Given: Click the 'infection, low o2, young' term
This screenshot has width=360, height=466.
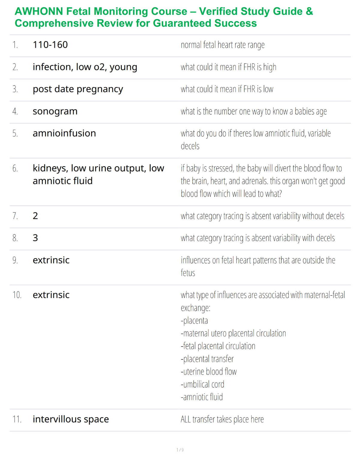Looking at the screenshot, I should click(x=85, y=67).
